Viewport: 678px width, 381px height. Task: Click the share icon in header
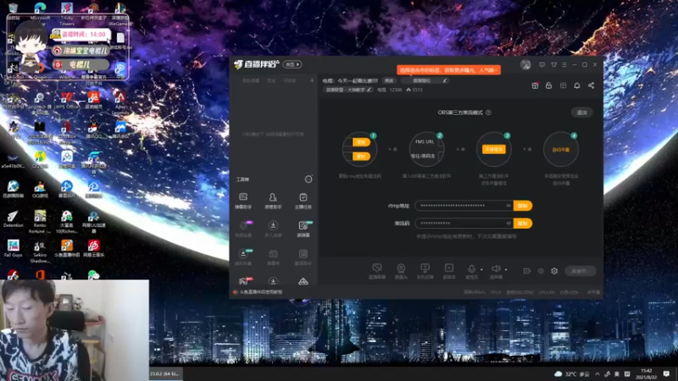coord(591,86)
